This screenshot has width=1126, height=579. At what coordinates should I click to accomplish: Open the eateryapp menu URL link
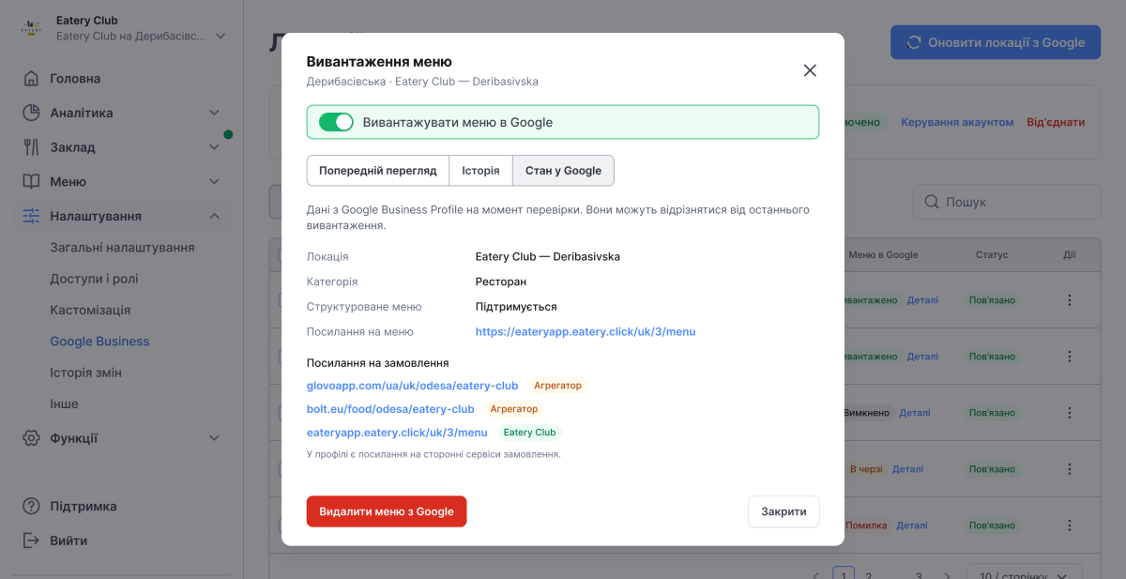(586, 332)
